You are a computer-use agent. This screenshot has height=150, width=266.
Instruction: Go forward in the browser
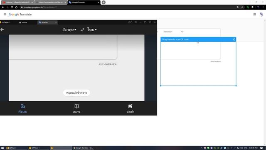point(7,7)
